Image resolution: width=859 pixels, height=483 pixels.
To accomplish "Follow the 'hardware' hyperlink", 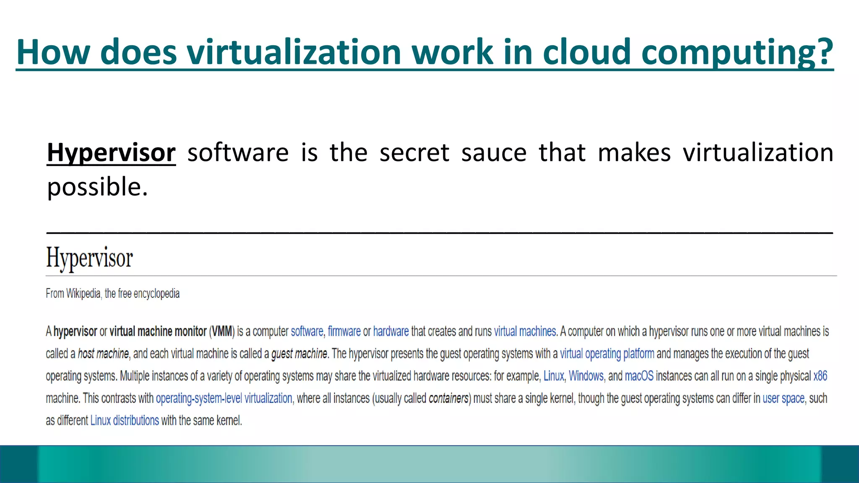I will tap(390, 331).
